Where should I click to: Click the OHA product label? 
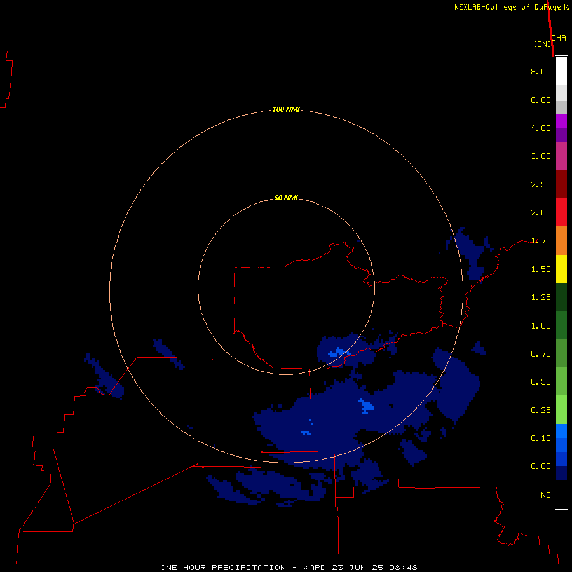point(559,38)
